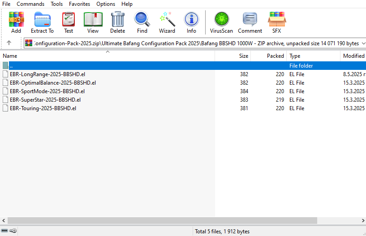Sort files by Packed column header
Viewport: 366px width, 236px height.
tap(269, 56)
